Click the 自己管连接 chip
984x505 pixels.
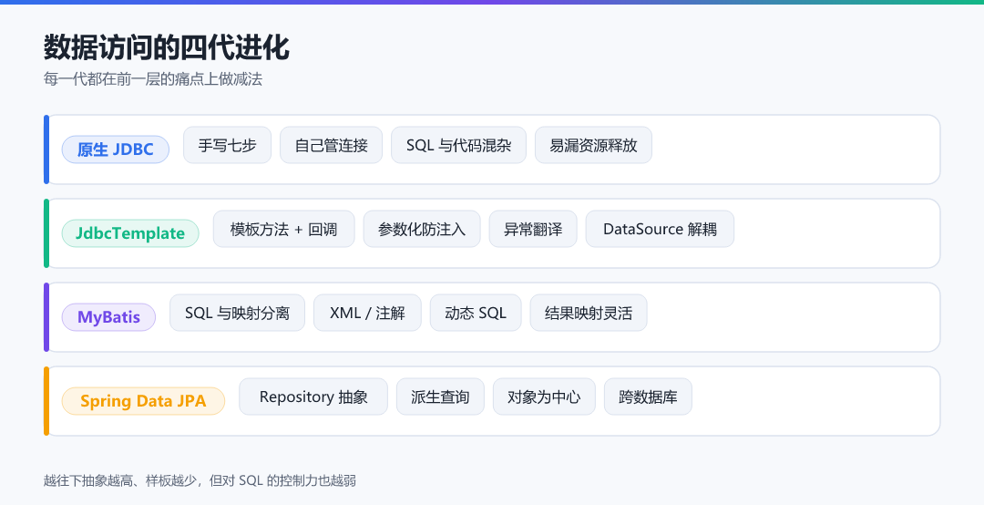[332, 145]
